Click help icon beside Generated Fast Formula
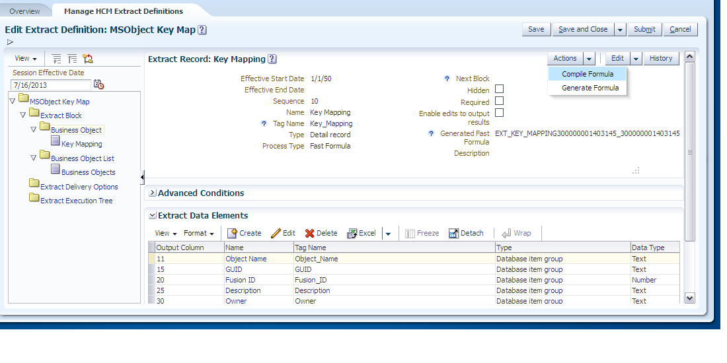727x363 pixels. pyautogui.click(x=431, y=133)
